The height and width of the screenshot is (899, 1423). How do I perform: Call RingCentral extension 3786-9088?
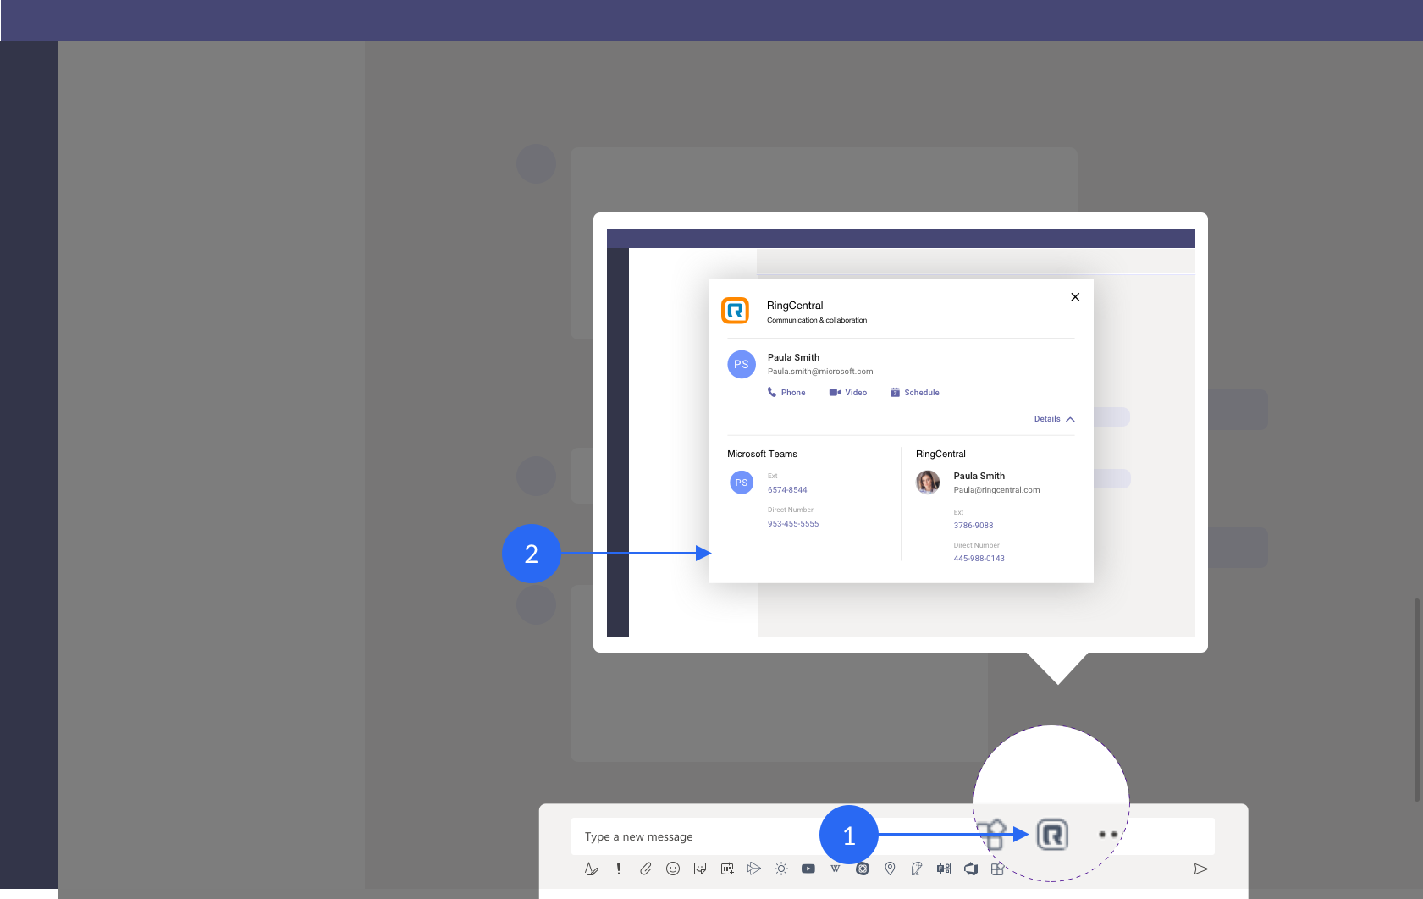coord(973,526)
